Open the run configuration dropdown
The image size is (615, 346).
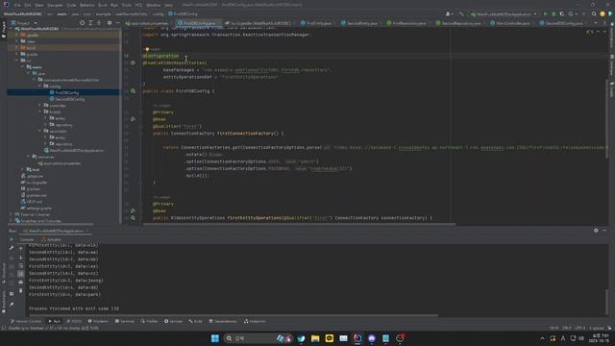click(x=504, y=13)
